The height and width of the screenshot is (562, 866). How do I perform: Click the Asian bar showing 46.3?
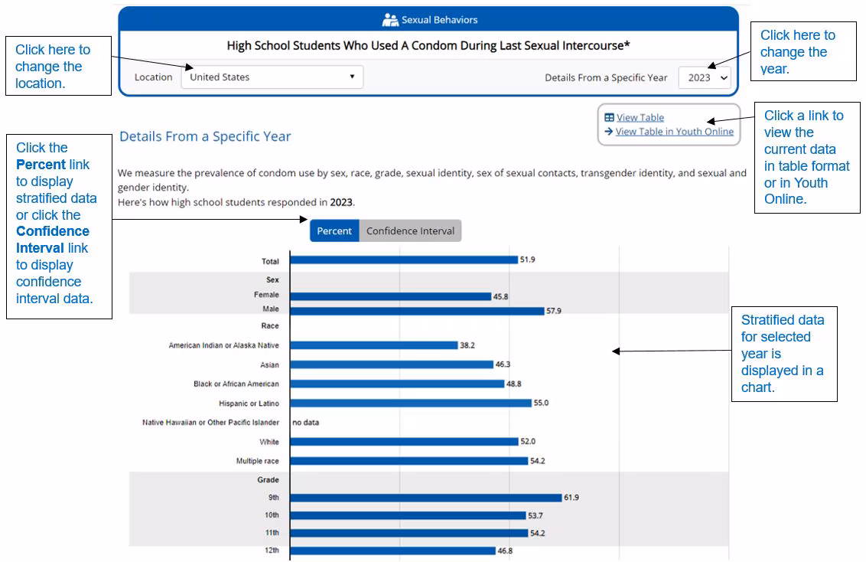390,364
